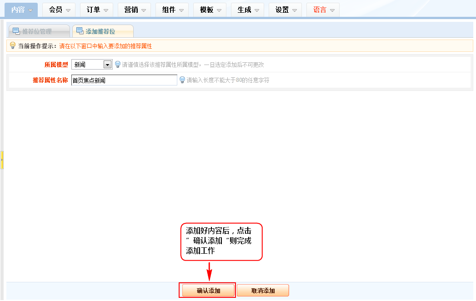Toggle the yellow sidebar collapse handle

(2, 161)
